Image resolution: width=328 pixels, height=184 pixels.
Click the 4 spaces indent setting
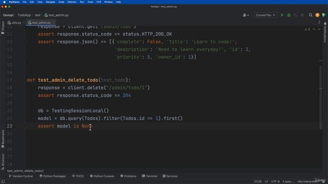(288, 181)
